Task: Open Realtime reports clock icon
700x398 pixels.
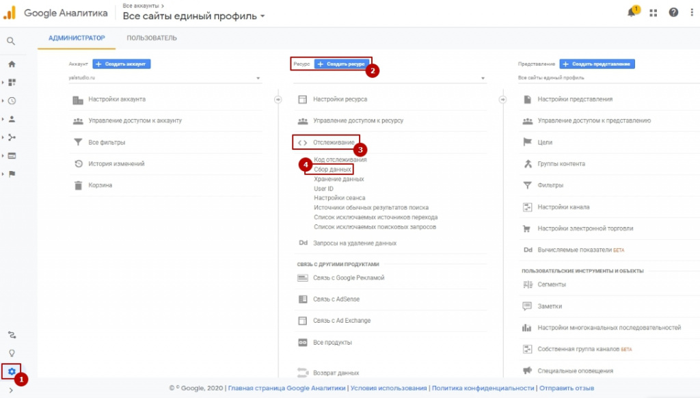Action: coord(12,101)
